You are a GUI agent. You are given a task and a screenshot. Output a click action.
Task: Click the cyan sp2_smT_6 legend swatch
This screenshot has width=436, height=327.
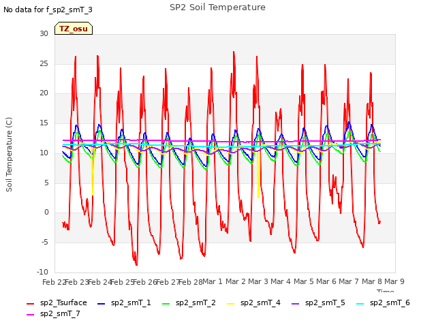click(x=360, y=304)
